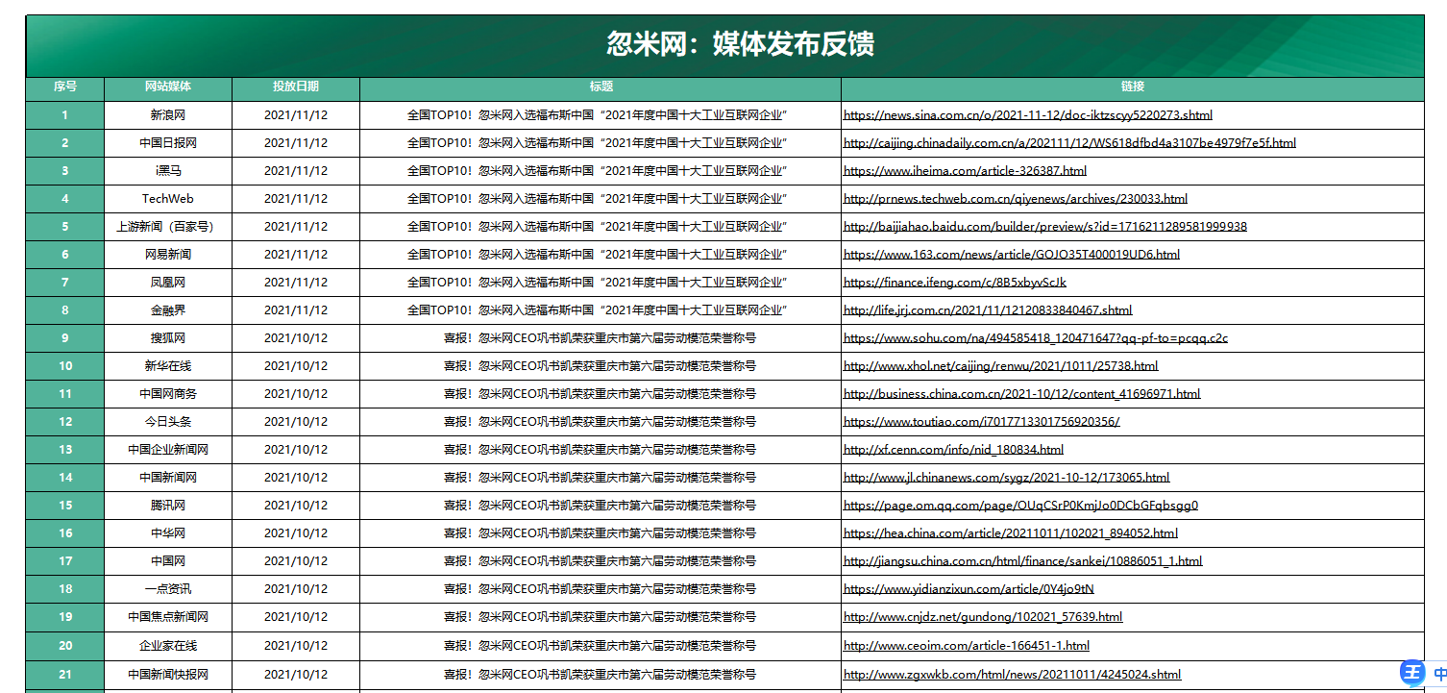1447x693 pixels.
Task: Select the 链接 column header
Action: tap(1132, 87)
